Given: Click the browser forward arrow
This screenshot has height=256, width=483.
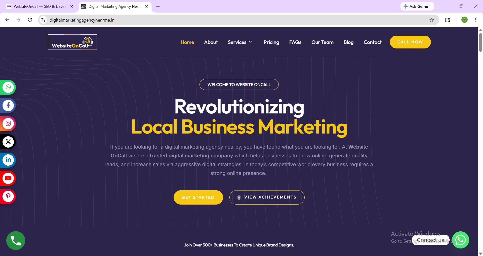Looking at the screenshot, I should [18, 20].
